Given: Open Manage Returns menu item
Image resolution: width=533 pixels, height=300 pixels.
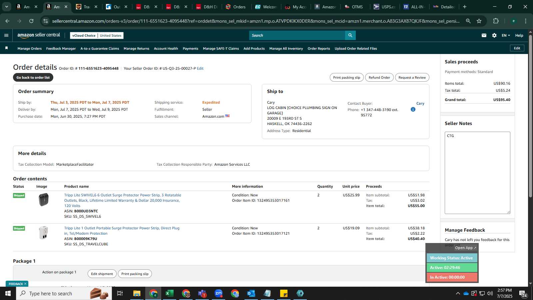Looking at the screenshot, I should click(x=137, y=49).
